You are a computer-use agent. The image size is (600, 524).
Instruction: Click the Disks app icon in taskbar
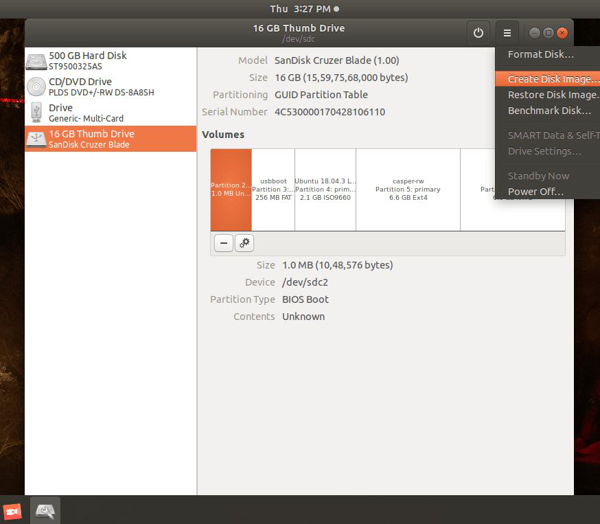pyautogui.click(x=45, y=510)
